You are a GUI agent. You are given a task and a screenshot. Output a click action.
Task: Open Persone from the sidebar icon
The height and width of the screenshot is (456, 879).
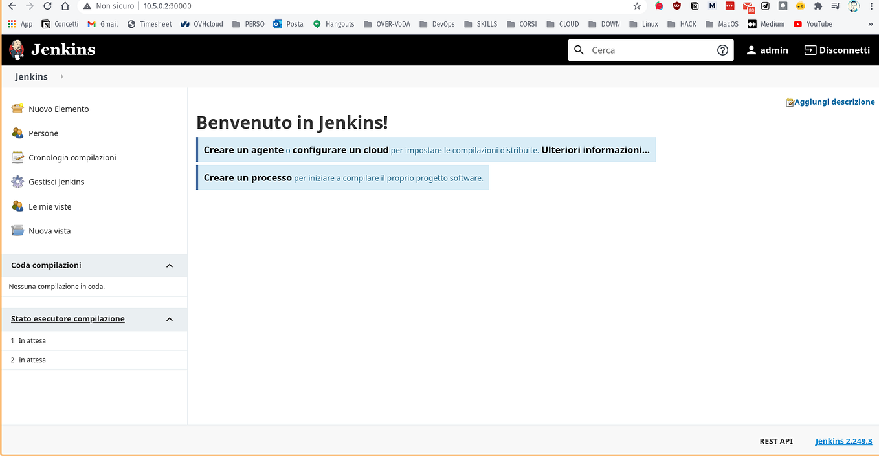click(x=17, y=133)
